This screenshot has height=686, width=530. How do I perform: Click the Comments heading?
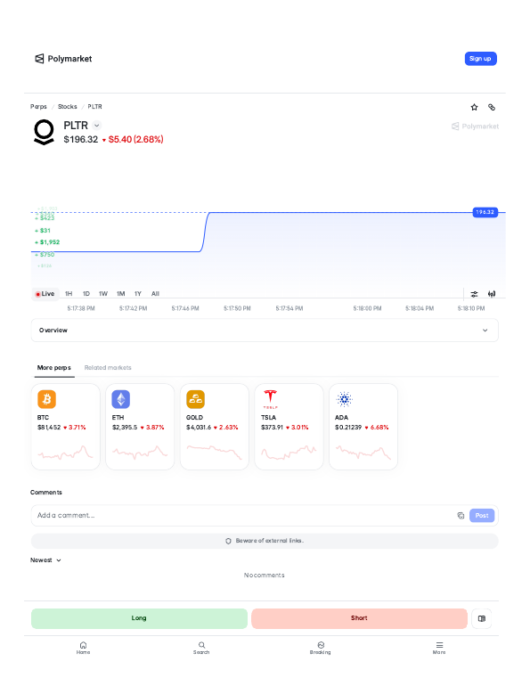(46, 493)
